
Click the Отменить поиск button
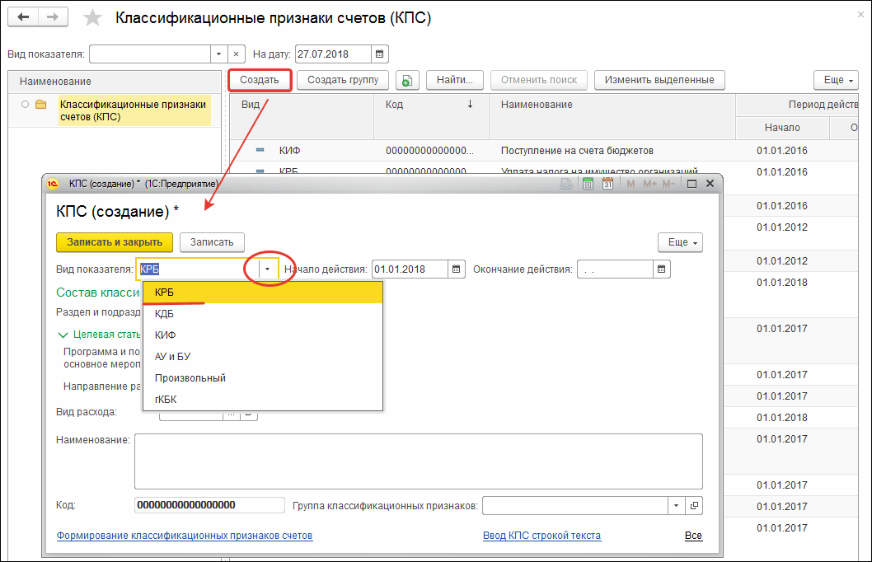point(539,80)
